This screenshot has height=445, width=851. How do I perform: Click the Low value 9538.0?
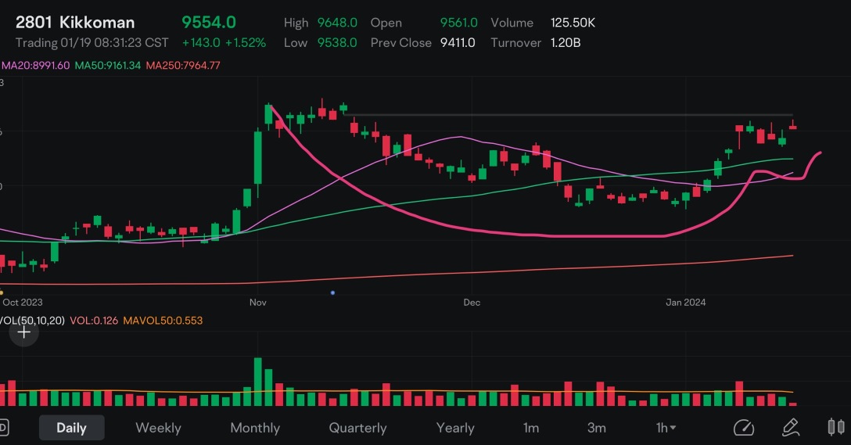point(337,43)
